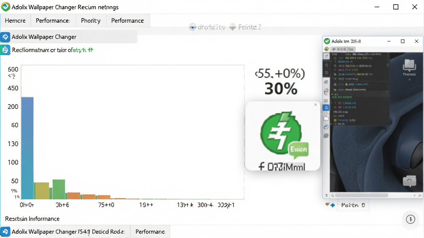
Task: Click the gray folder icon at the preview's lower right
Action: (x=410, y=181)
